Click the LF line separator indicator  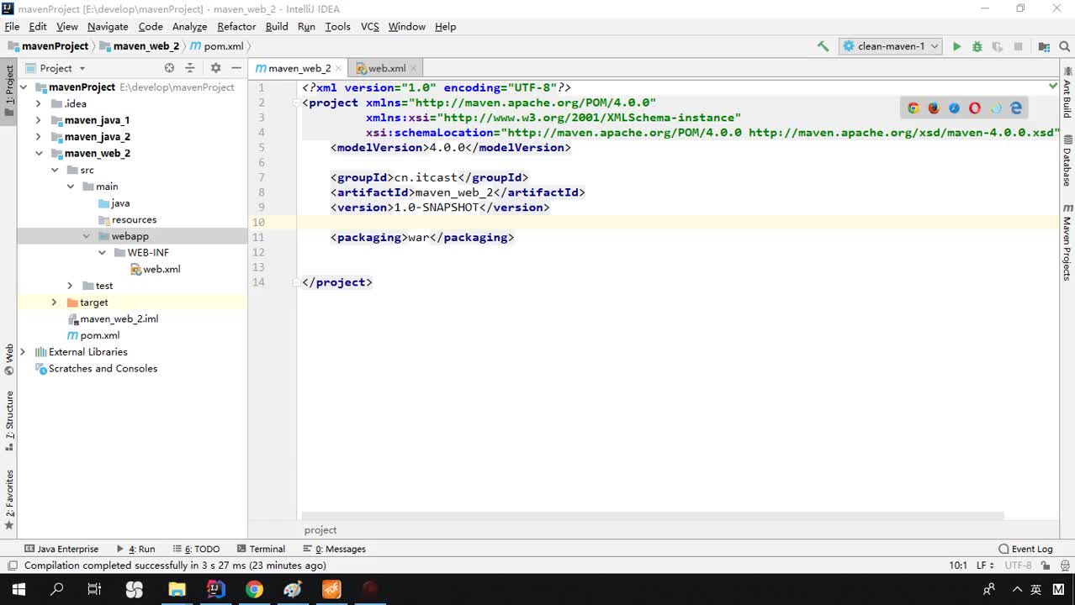[x=985, y=566]
